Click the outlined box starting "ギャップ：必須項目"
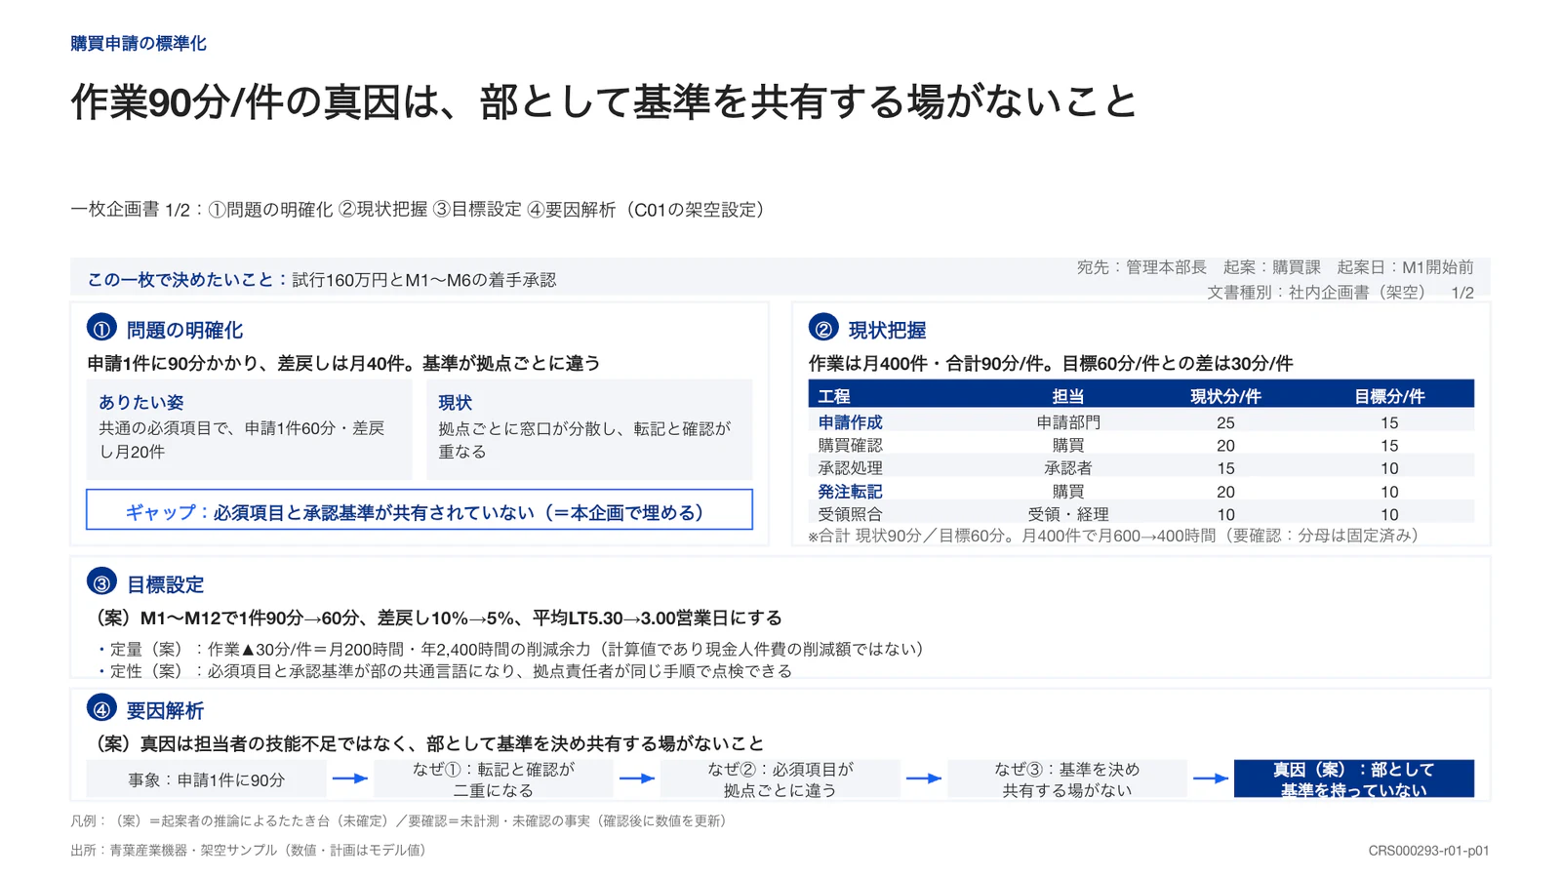1561x878 pixels. [420, 509]
